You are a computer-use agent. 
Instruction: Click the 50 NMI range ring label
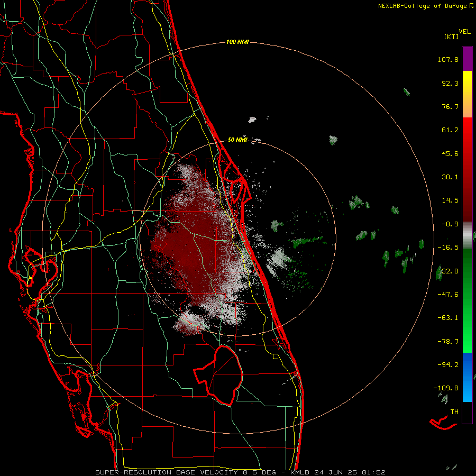point(237,140)
